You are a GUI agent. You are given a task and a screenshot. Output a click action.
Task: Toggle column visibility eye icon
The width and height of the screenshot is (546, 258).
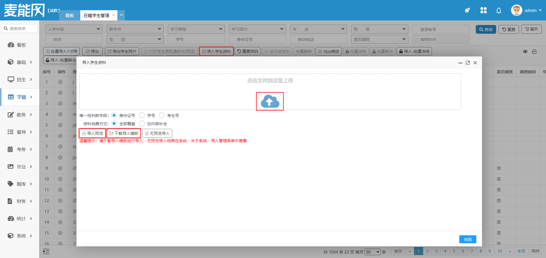pyautogui.click(x=525, y=51)
